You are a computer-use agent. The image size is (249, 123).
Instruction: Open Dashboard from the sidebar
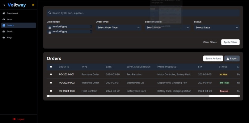[x=19, y=13]
